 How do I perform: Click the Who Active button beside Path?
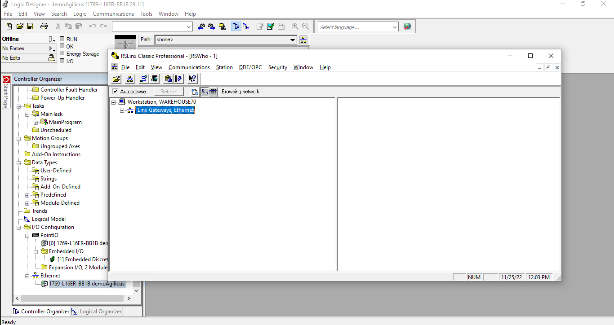tap(303, 40)
